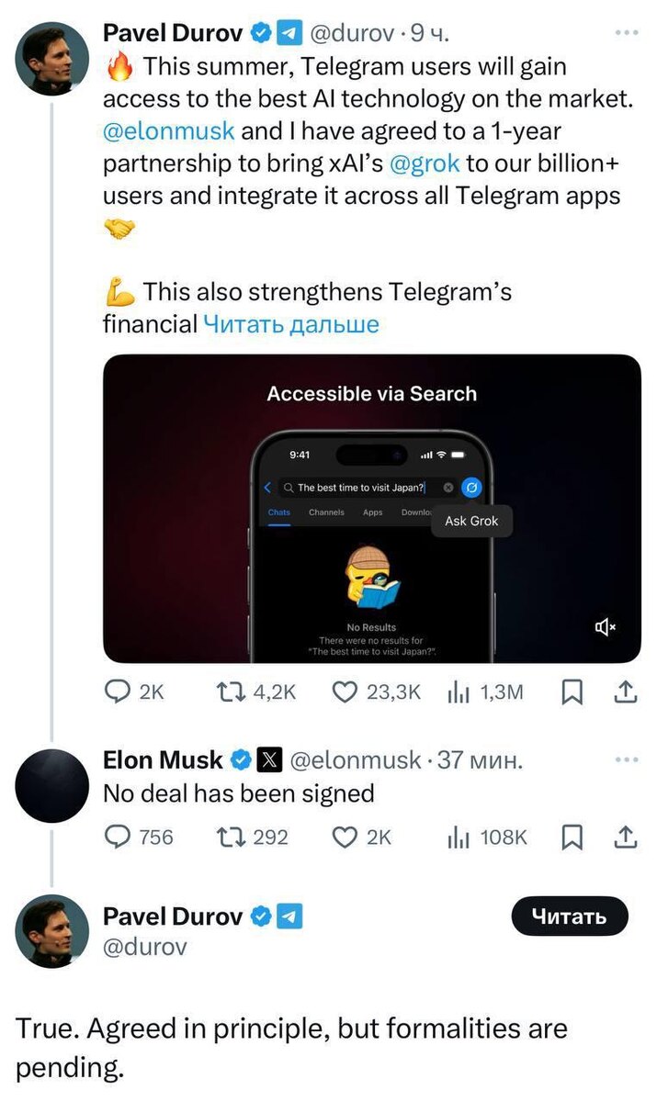Like Elon Musk's reply
Image resolution: width=657 pixels, height=1102 pixels.
[344, 837]
